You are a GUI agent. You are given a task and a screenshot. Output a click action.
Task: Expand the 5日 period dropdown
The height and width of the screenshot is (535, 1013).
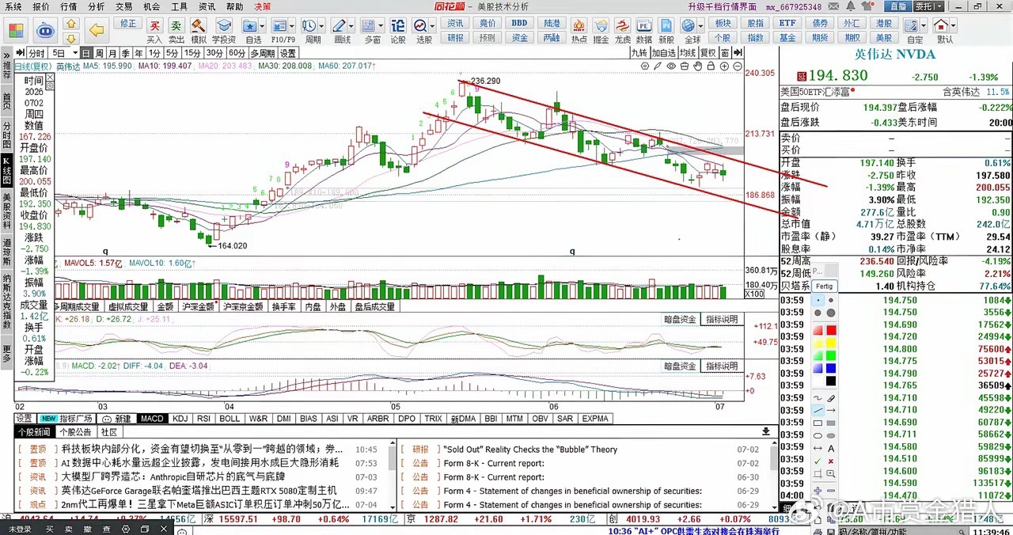tap(62, 53)
